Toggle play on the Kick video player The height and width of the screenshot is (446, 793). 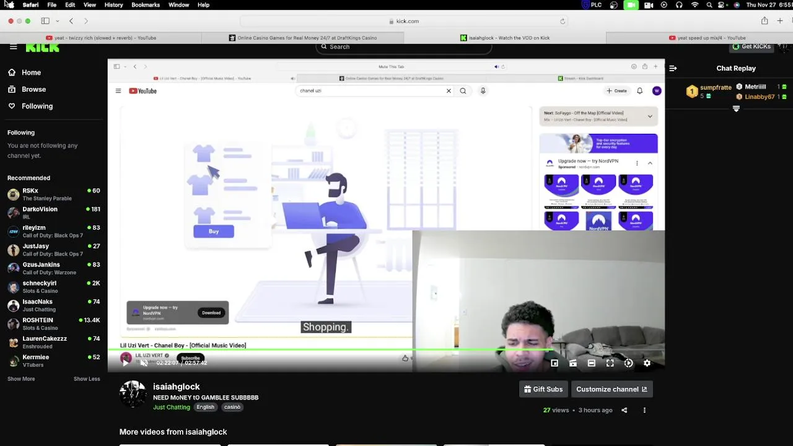click(x=126, y=363)
